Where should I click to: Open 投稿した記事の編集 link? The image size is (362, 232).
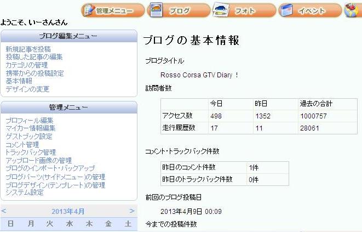point(34,57)
